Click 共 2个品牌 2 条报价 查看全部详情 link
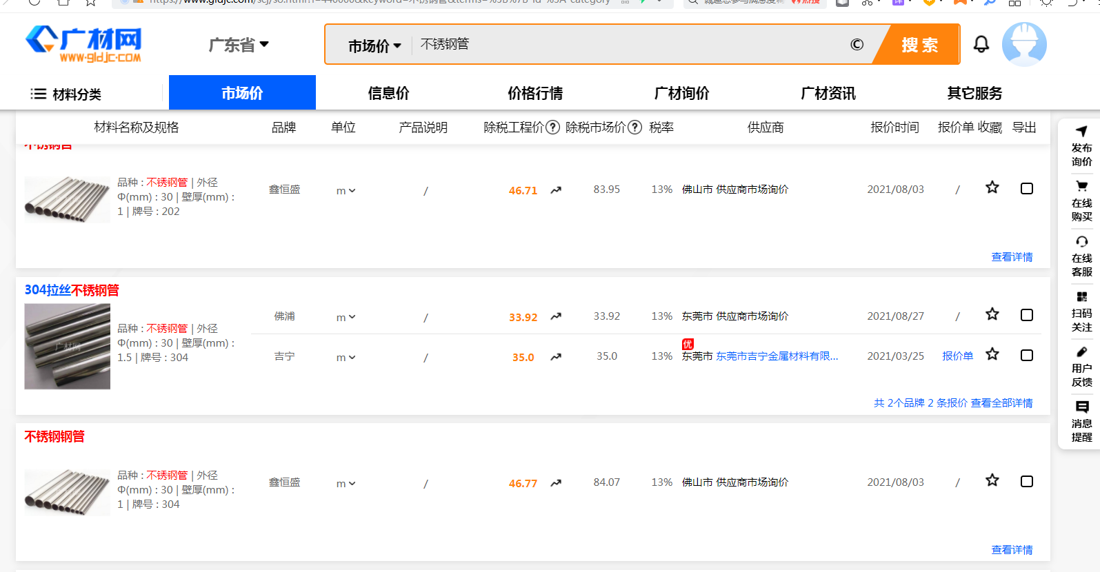This screenshot has height=572, width=1100. tap(953, 403)
